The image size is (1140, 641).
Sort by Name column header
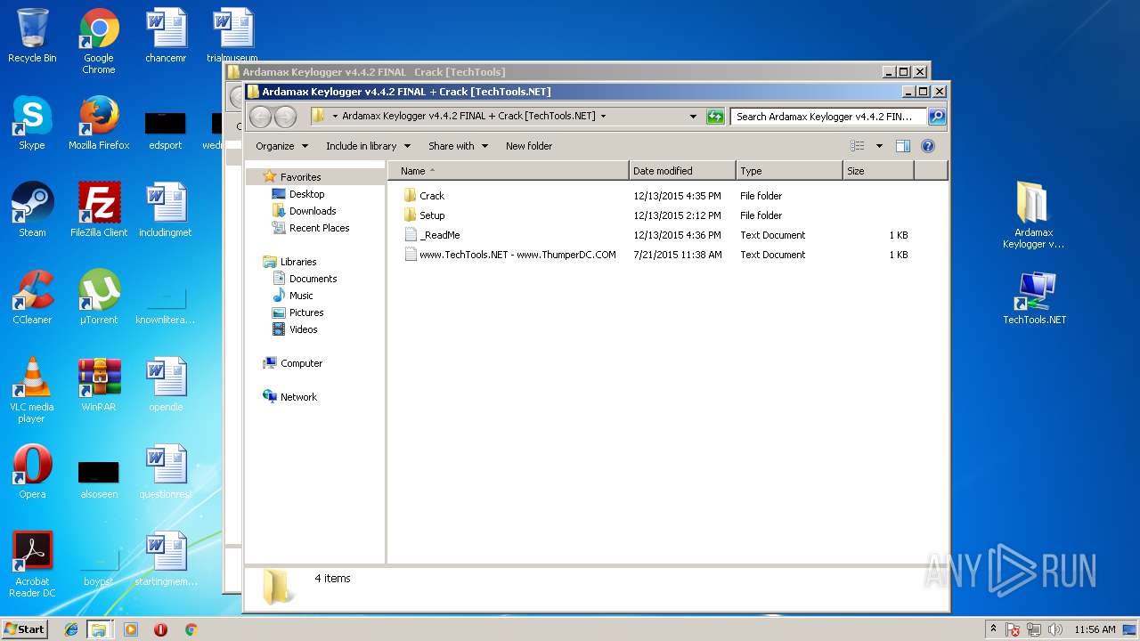(509, 171)
